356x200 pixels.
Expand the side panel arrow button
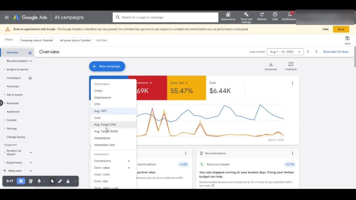coord(1,103)
